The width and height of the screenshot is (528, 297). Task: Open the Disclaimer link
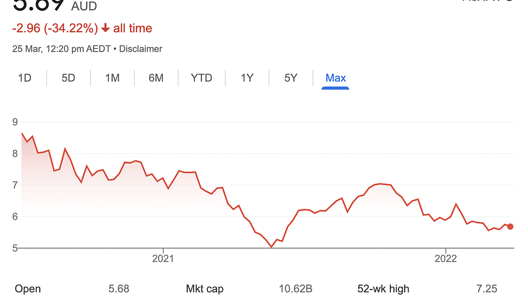coord(141,49)
